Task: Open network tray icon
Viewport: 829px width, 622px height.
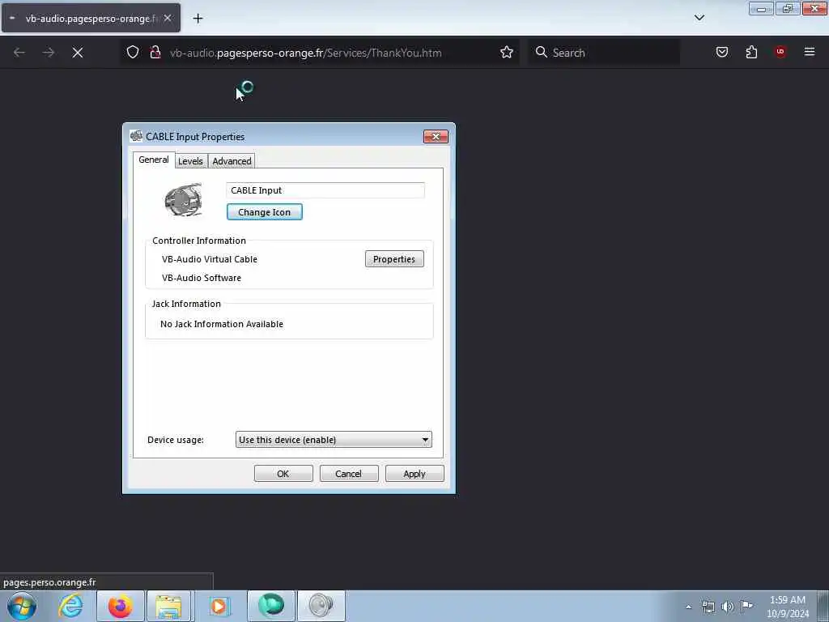Action: coord(708,607)
